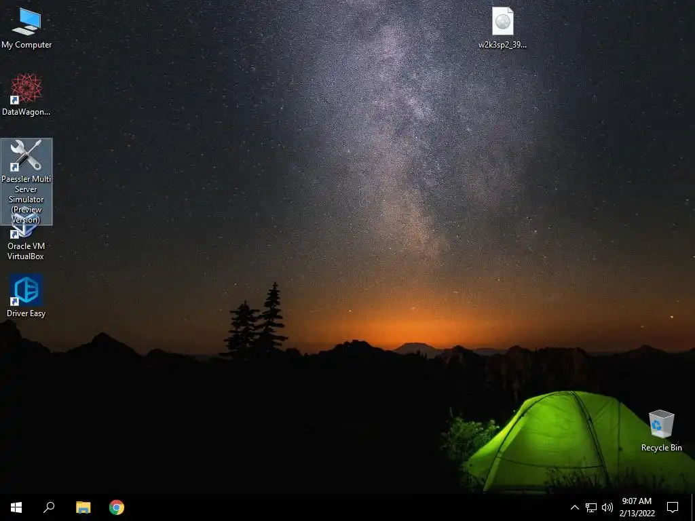The width and height of the screenshot is (695, 521).
Task: Open the volume speaker tray icon
Action: [607, 507]
